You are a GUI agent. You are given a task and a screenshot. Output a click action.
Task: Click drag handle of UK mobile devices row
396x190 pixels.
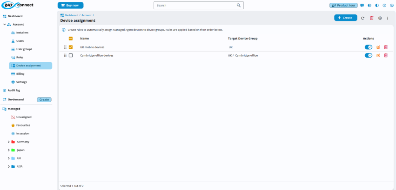(x=65, y=47)
